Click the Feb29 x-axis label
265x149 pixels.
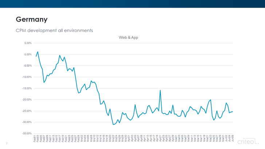(79, 138)
